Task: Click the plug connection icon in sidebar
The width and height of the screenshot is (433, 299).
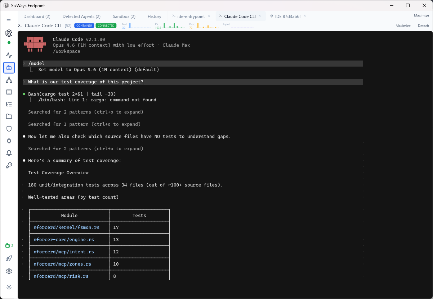Action: (x=9, y=141)
